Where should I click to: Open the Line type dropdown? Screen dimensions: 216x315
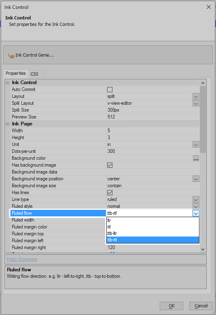pos(196,200)
